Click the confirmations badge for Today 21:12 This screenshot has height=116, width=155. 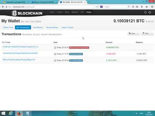point(76,54)
